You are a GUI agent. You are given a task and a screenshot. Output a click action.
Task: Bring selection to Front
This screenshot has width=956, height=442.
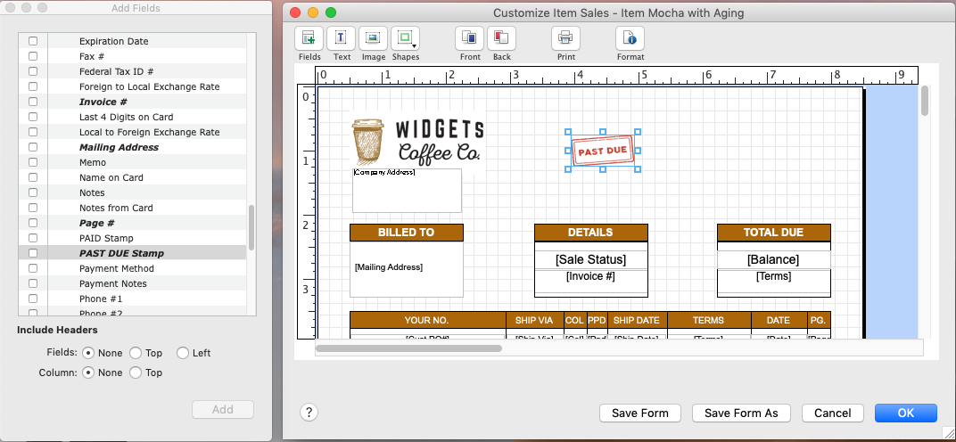(x=470, y=38)
